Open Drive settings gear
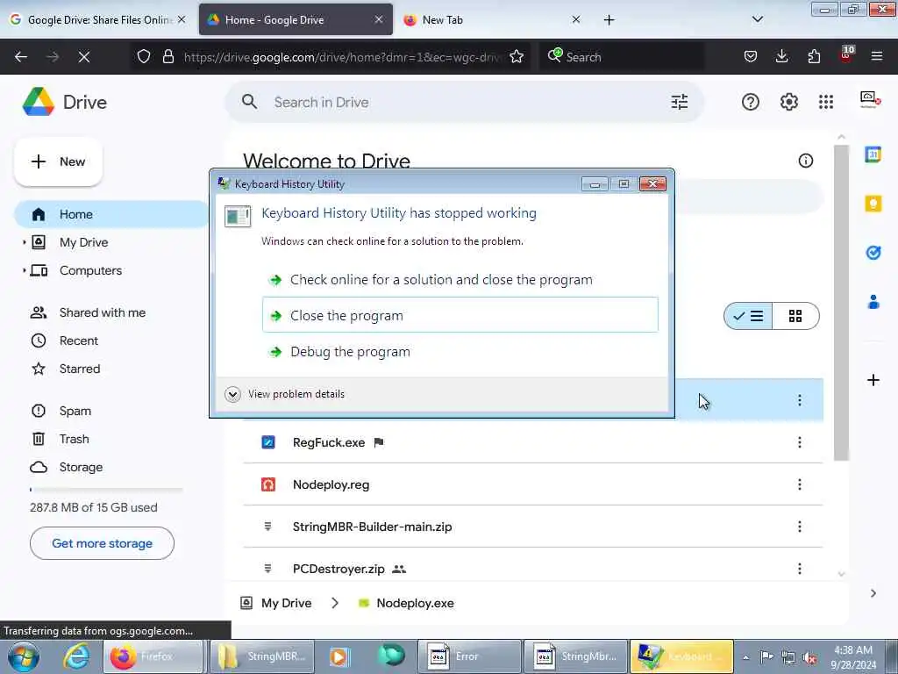The width and height of the screenshot is (898, 674). pos(788,102)
